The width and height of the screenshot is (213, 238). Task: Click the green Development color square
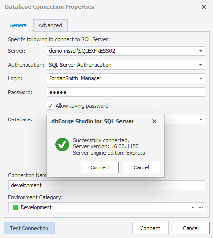tap(15, 207)
